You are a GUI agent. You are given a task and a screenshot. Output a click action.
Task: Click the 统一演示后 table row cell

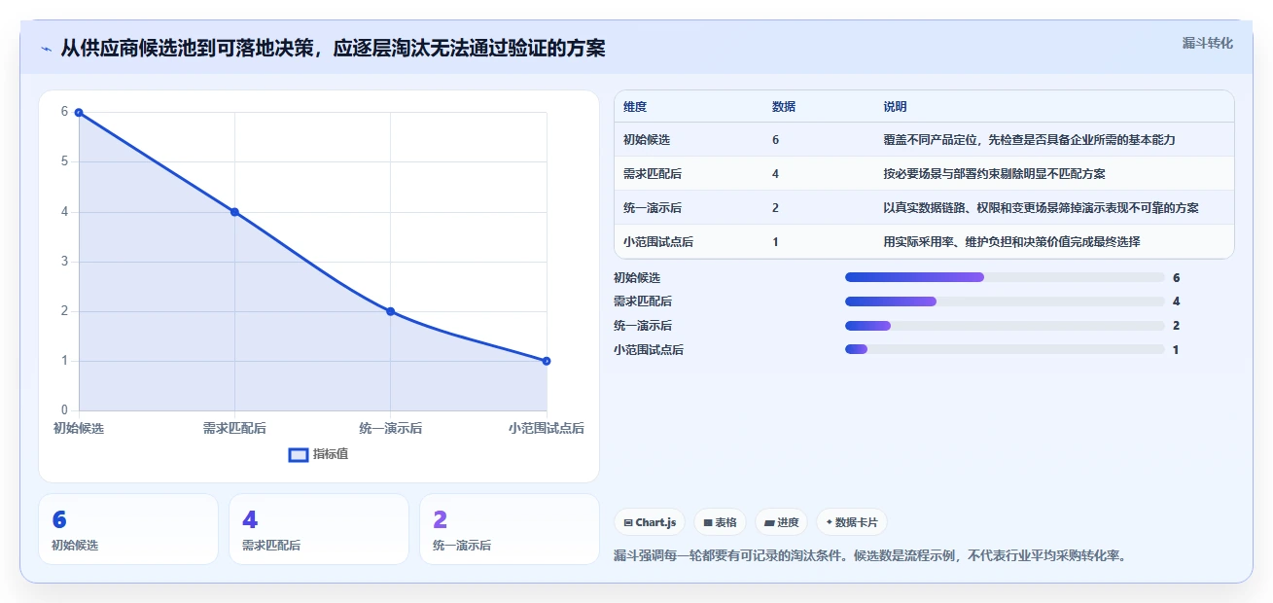point(653,208)
